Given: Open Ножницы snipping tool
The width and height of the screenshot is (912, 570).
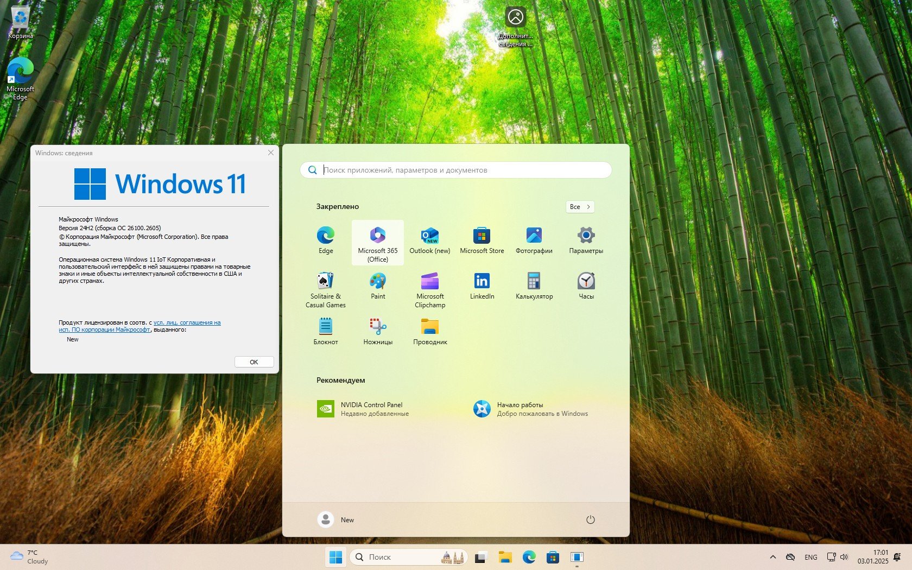Looking at the screenshot, I should pos(378,332).
